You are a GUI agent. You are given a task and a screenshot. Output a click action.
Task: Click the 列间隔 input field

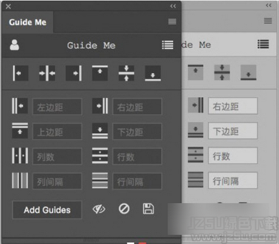(x=57, y=181)
